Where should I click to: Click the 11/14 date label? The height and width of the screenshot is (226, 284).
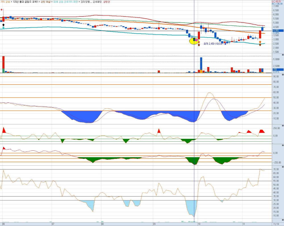[x=276, y=224]
